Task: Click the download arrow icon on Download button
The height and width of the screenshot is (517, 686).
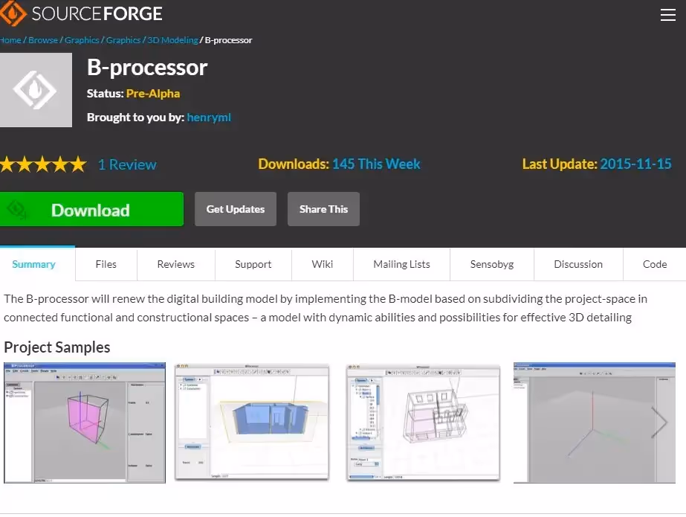Action: 16,210
